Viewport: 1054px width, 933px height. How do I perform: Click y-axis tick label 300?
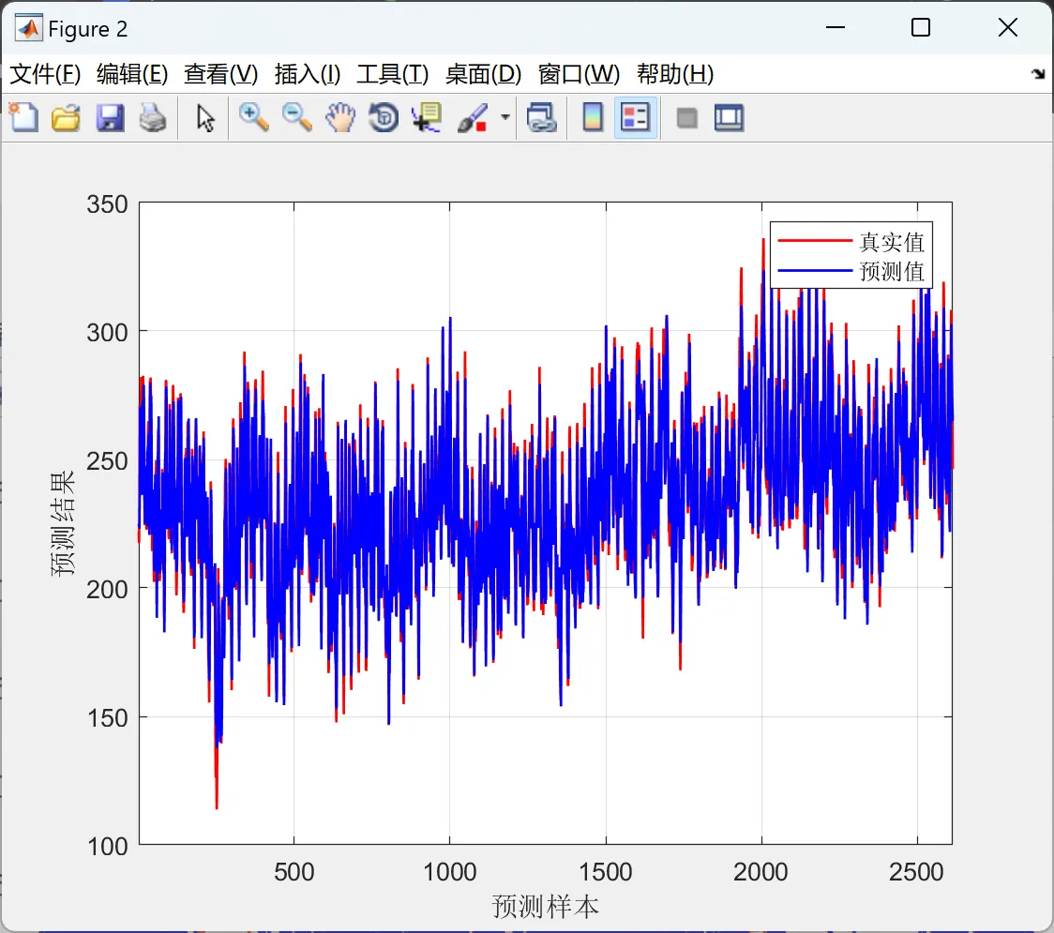coord(107,332)
